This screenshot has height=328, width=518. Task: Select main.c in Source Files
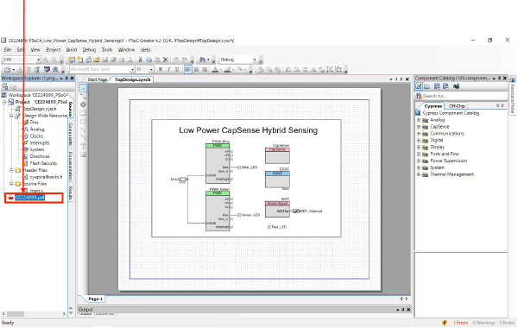pyautogui.click(x=36, y=191)
